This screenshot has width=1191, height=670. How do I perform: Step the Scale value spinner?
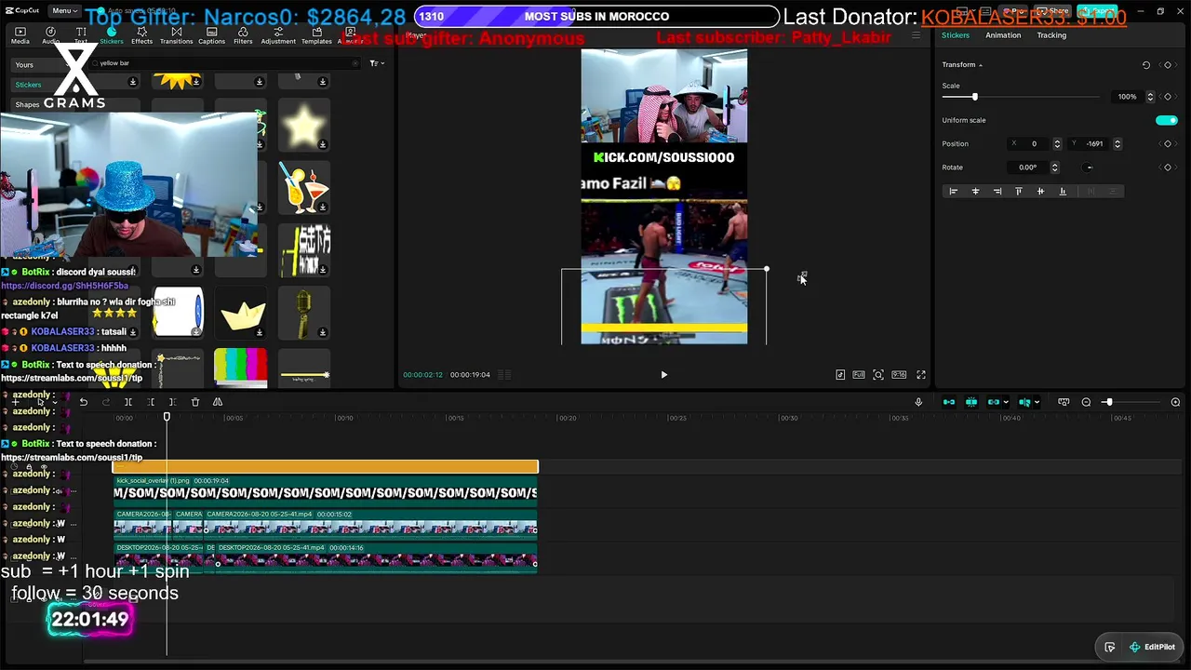pyautogui.click(x=1150, y=97)
